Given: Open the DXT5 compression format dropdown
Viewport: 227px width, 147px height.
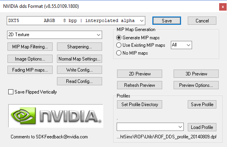Looking at the screenshot, I should (x=76, y=20).
